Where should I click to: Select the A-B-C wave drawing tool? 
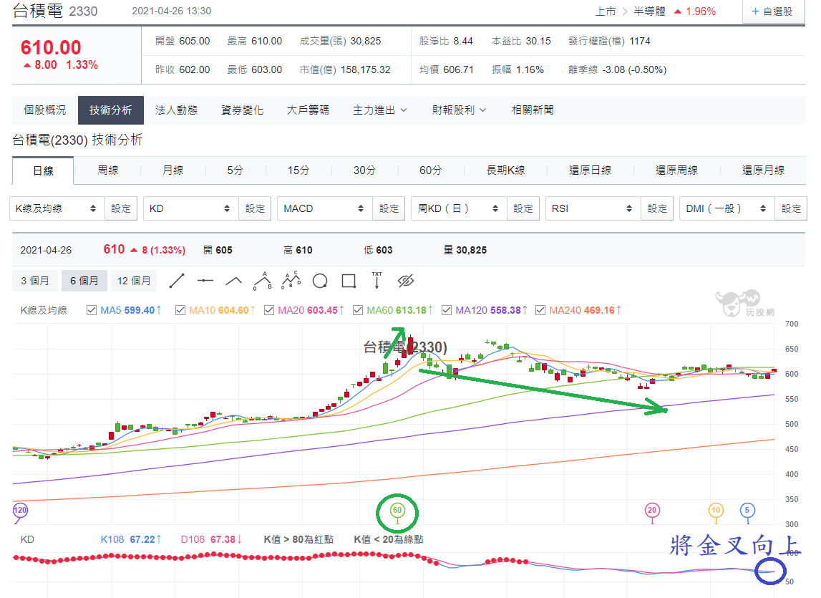click(x=291, y=281)
